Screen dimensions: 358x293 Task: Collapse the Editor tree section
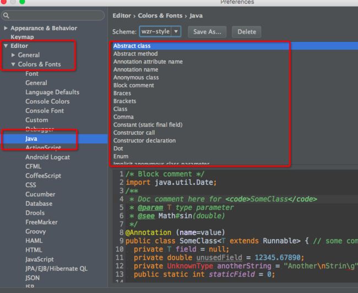pyautogui.click(x=6, y=46)
